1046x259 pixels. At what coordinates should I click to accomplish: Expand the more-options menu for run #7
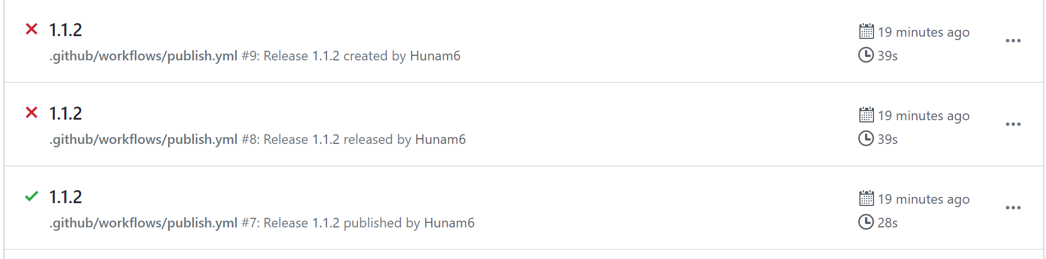1013,208
